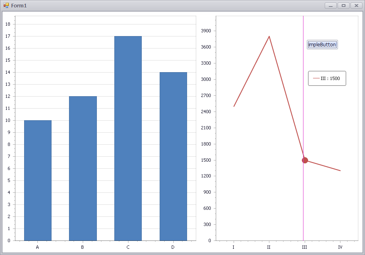365x255 pixels.
Task: Click the y-axis value 5 on the bar chart
Action: tap(9, 180)
